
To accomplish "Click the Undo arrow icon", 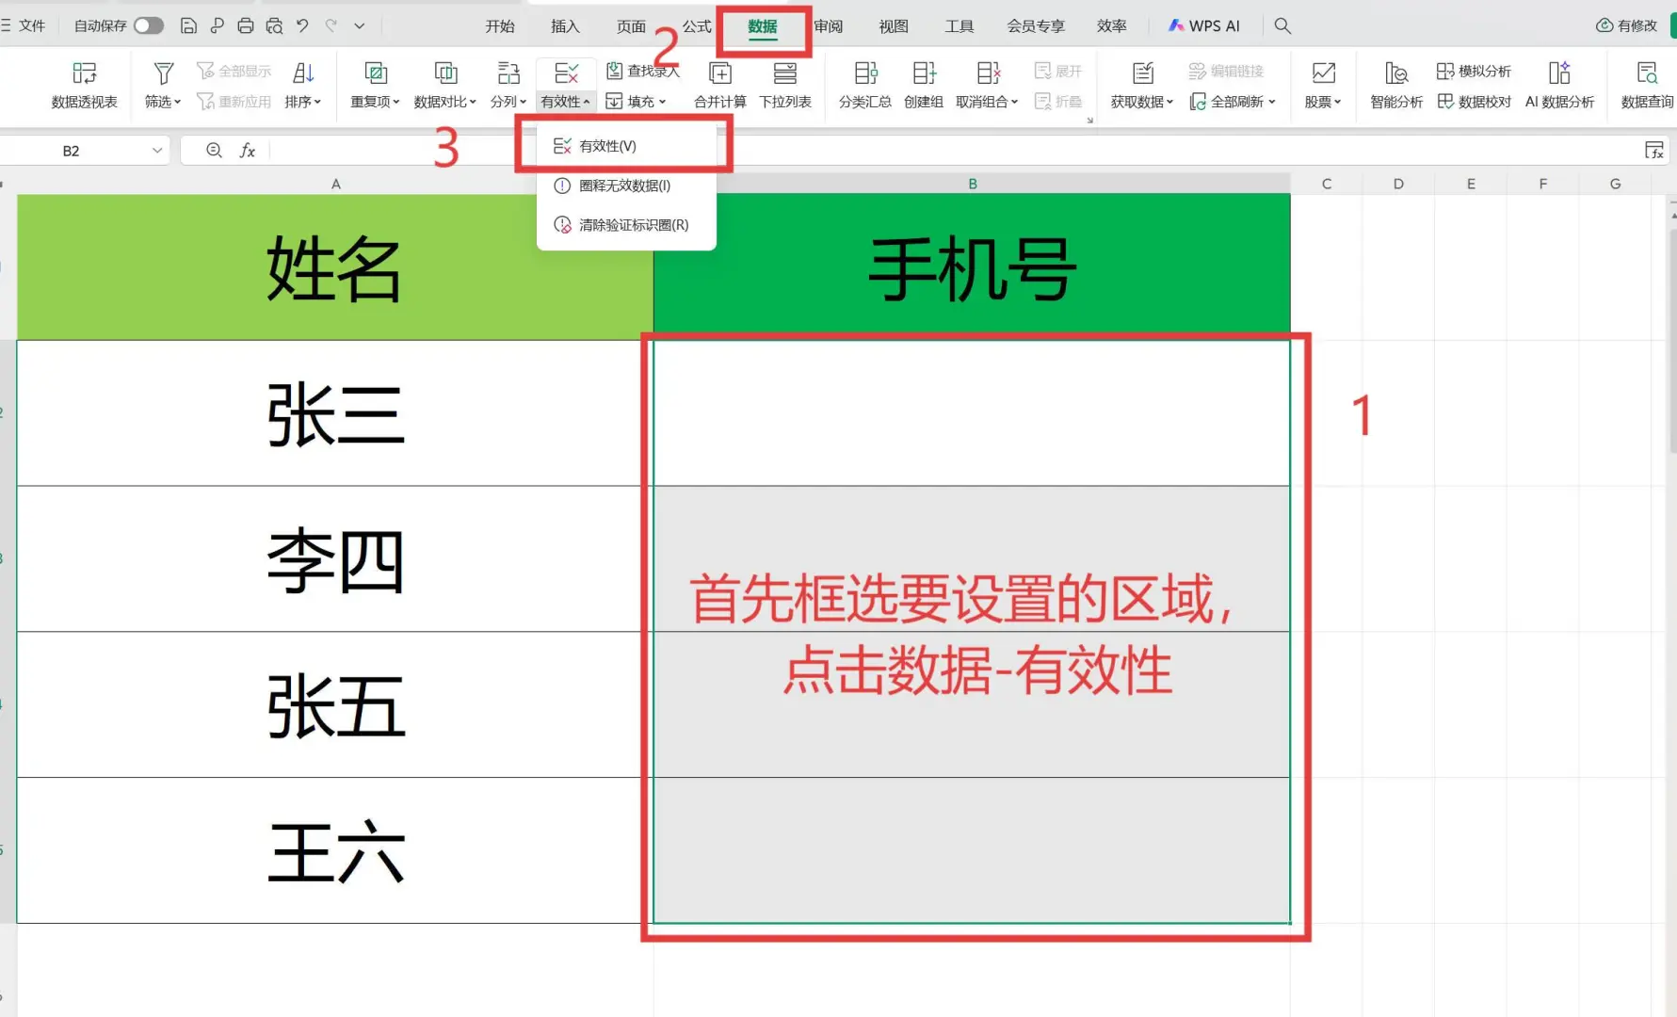I will pyautogui.click(x=302, y=25).
